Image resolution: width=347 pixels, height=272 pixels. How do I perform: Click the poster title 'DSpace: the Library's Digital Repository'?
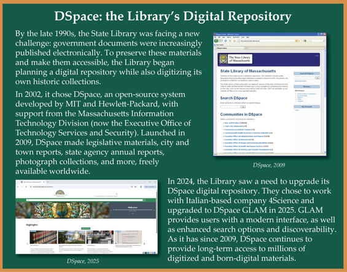(173, 17)
